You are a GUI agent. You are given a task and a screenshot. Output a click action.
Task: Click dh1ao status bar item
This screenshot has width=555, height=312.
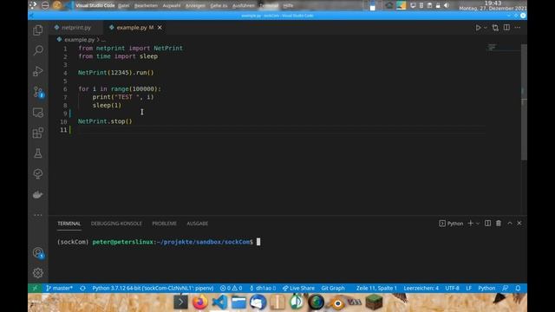pyautogui.click(x=263, y=288)
